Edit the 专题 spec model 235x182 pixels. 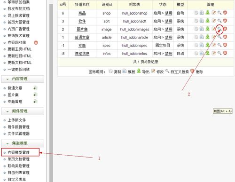(x=213, y=45)
